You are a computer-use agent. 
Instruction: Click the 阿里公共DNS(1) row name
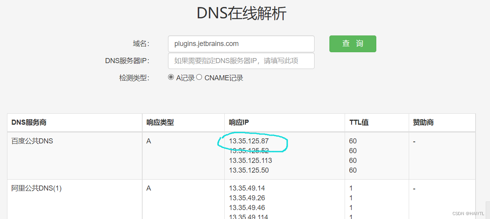pos(36,188)
